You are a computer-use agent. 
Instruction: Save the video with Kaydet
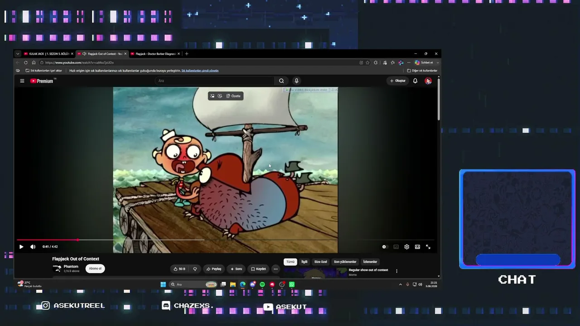258,269
